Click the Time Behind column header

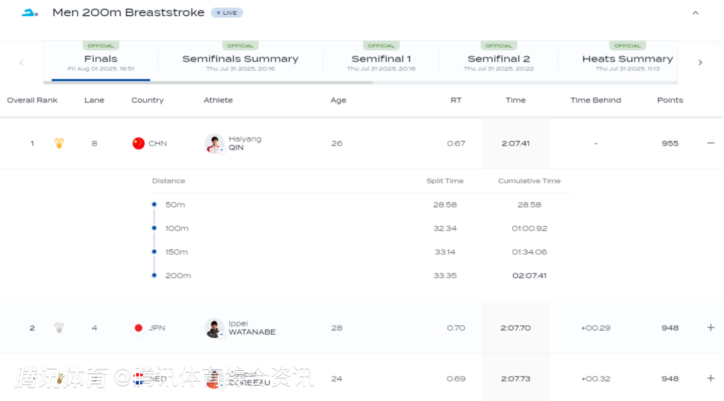click(595, 101)
